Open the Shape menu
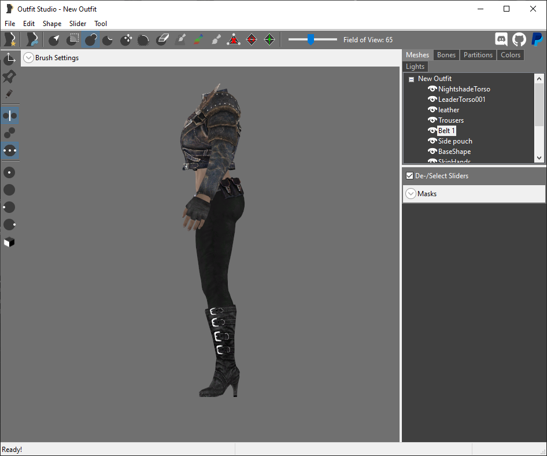This screenshot has width=547, height=456. (x=52, y=23)
